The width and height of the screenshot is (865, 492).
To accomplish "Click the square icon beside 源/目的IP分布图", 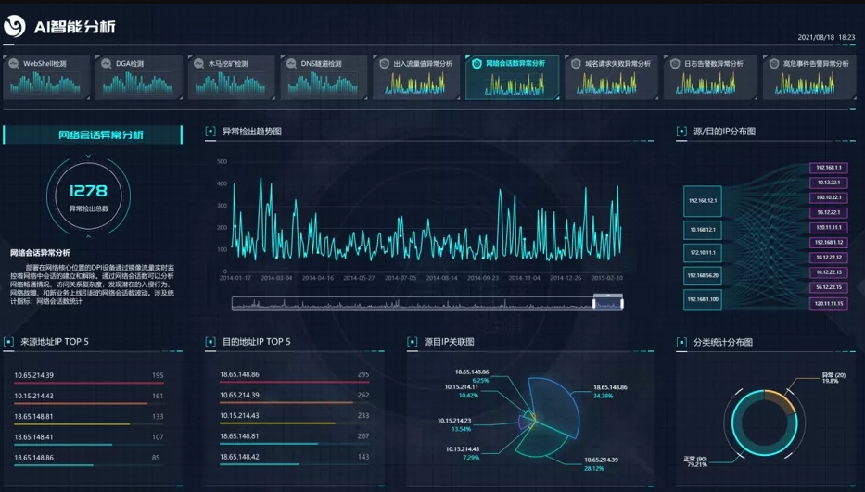I will 681,132.
